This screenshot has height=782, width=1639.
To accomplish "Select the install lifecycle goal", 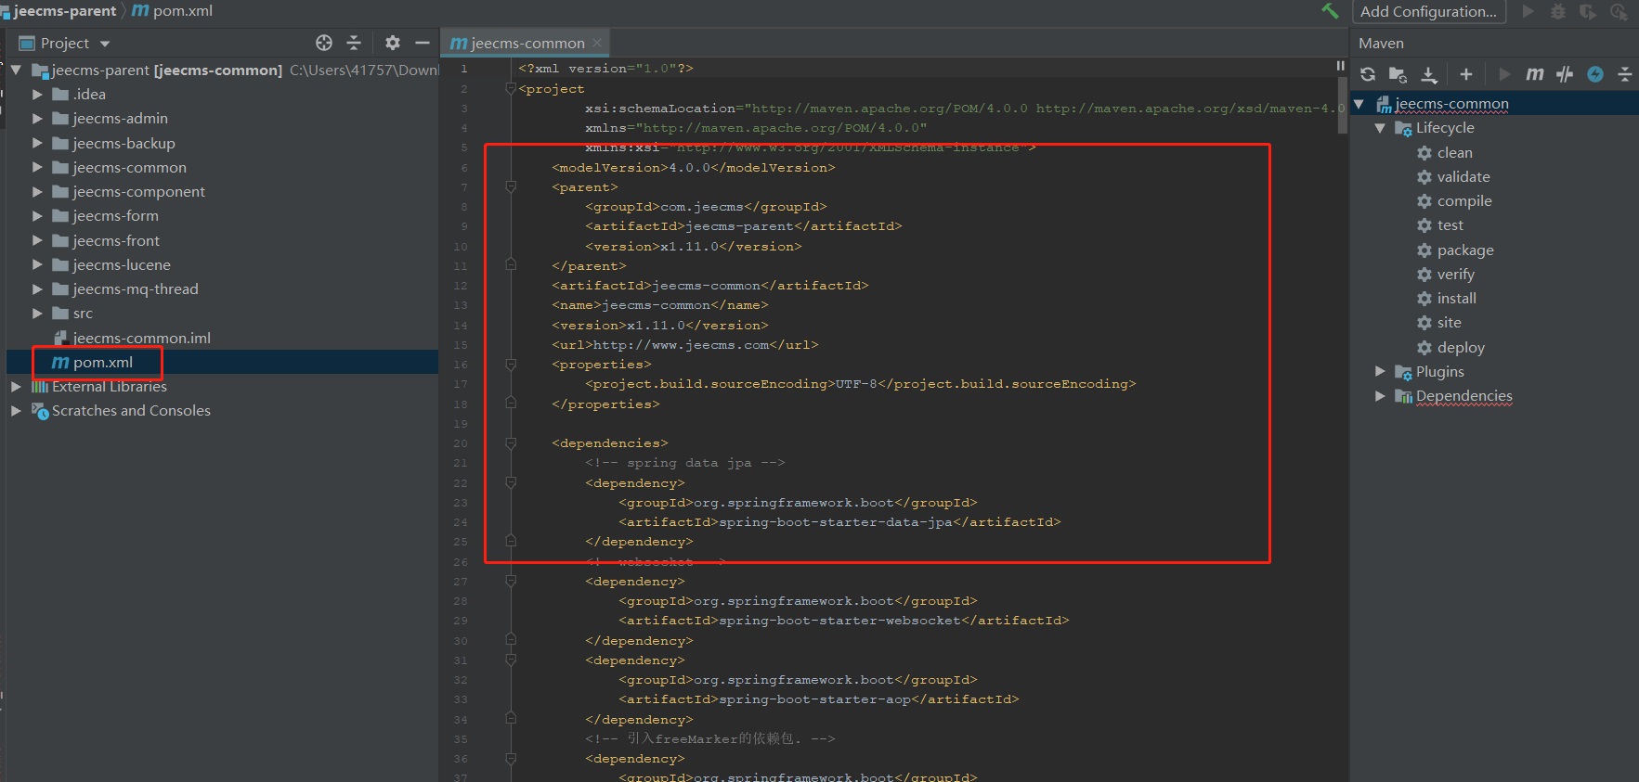I will (1456, 299).
